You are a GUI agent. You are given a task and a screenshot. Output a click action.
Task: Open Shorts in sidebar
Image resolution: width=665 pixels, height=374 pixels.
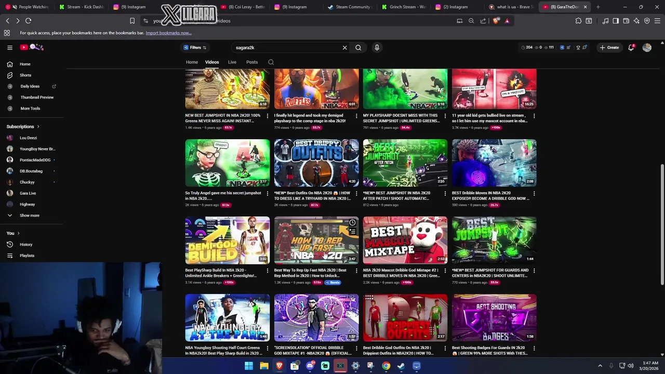25,75
